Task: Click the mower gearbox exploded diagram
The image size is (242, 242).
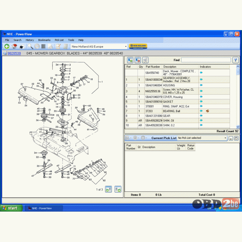Action: click(x=63, y=123)
